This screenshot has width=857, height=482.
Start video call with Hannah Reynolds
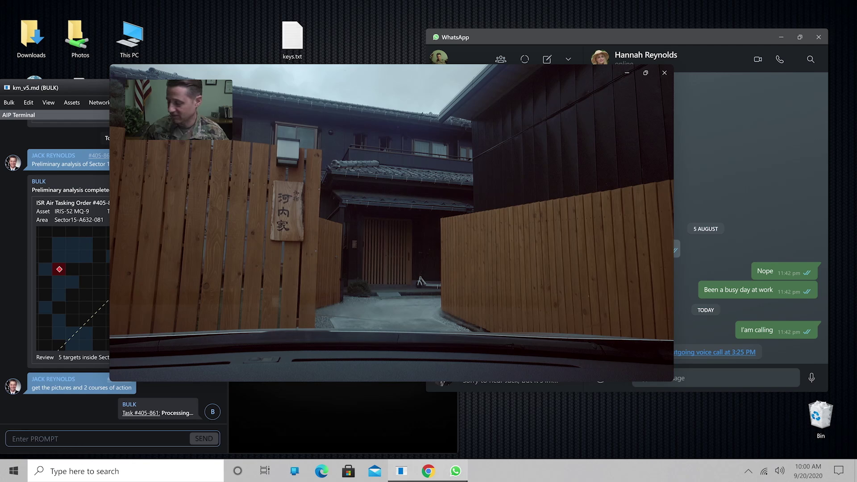coord(757,59)
